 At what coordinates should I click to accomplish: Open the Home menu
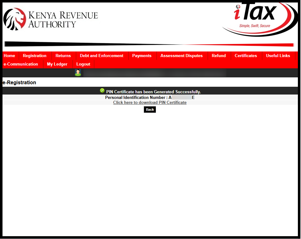point(9,56)
